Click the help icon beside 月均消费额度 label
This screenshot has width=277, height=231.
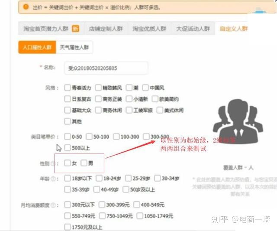[x=53, y=205]
